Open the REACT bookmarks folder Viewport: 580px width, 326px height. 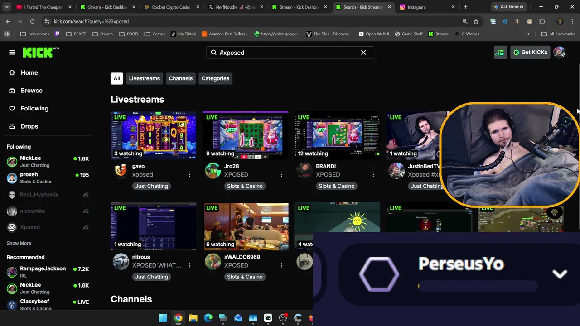(x=76, y=34)
